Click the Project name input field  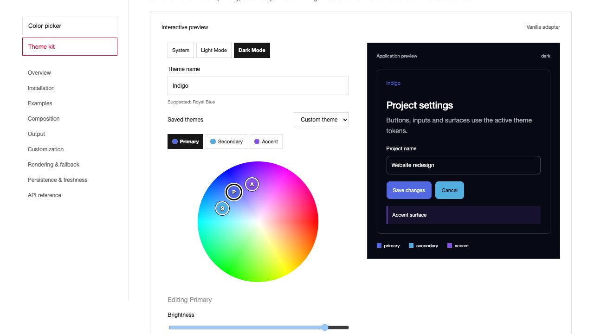[x=464, y=165]
